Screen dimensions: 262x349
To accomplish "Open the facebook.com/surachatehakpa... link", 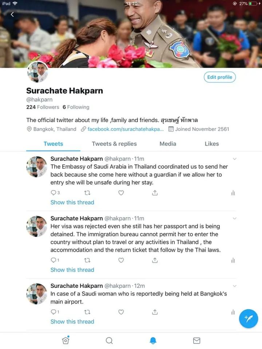I will click(126, 129).
